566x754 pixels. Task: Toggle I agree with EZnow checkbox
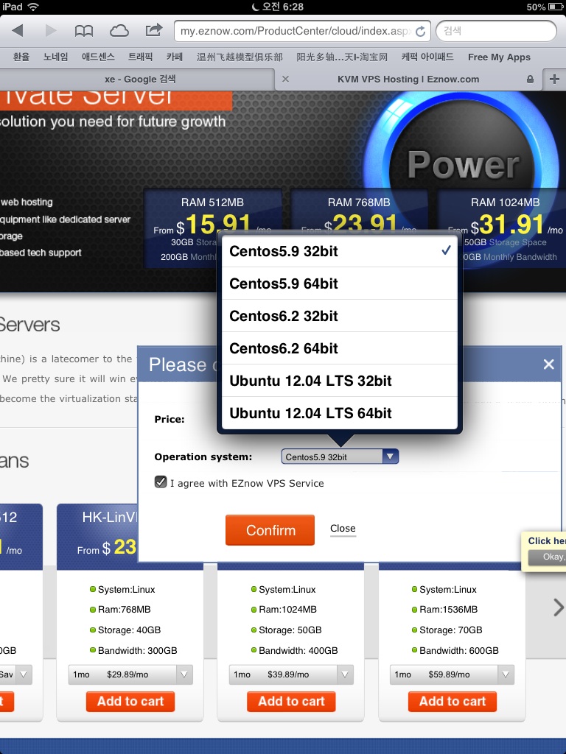click(161, 482)
